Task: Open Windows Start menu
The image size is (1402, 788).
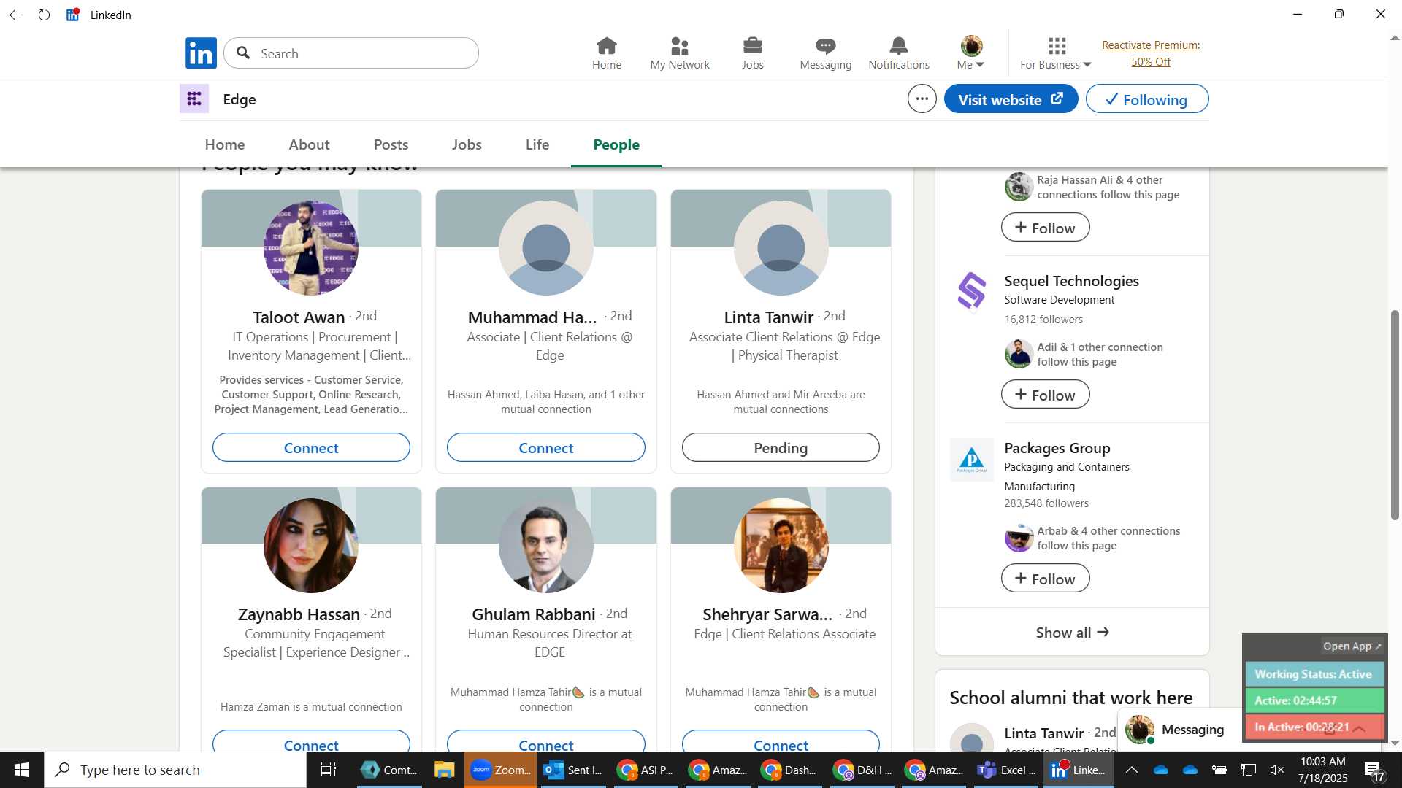Action: pyautogui.click(x=21, y=770)
